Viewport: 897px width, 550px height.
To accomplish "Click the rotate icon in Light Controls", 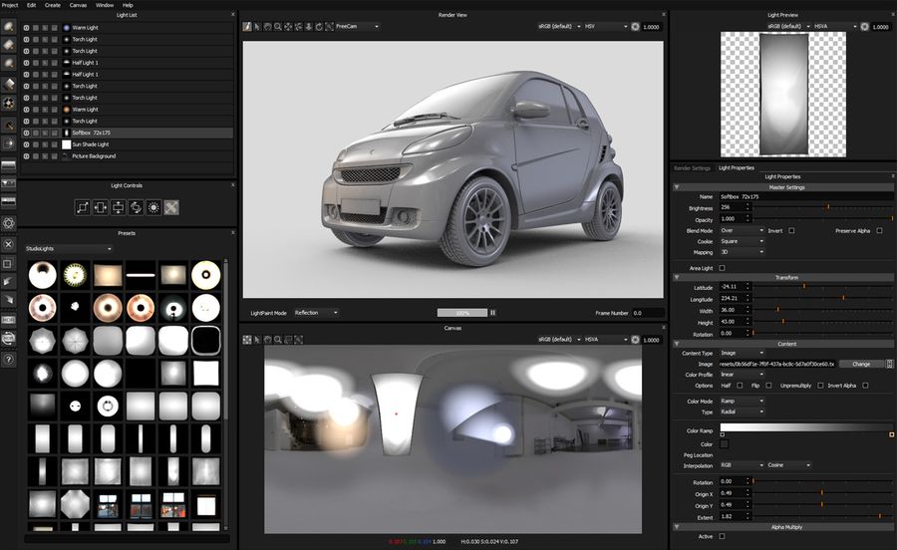I will point(136,207).
